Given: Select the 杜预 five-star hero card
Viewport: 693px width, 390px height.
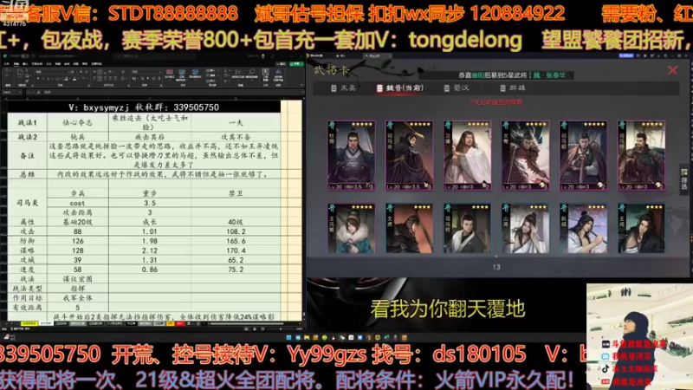Looking at the screenshot, I should [x=352, y=156].
